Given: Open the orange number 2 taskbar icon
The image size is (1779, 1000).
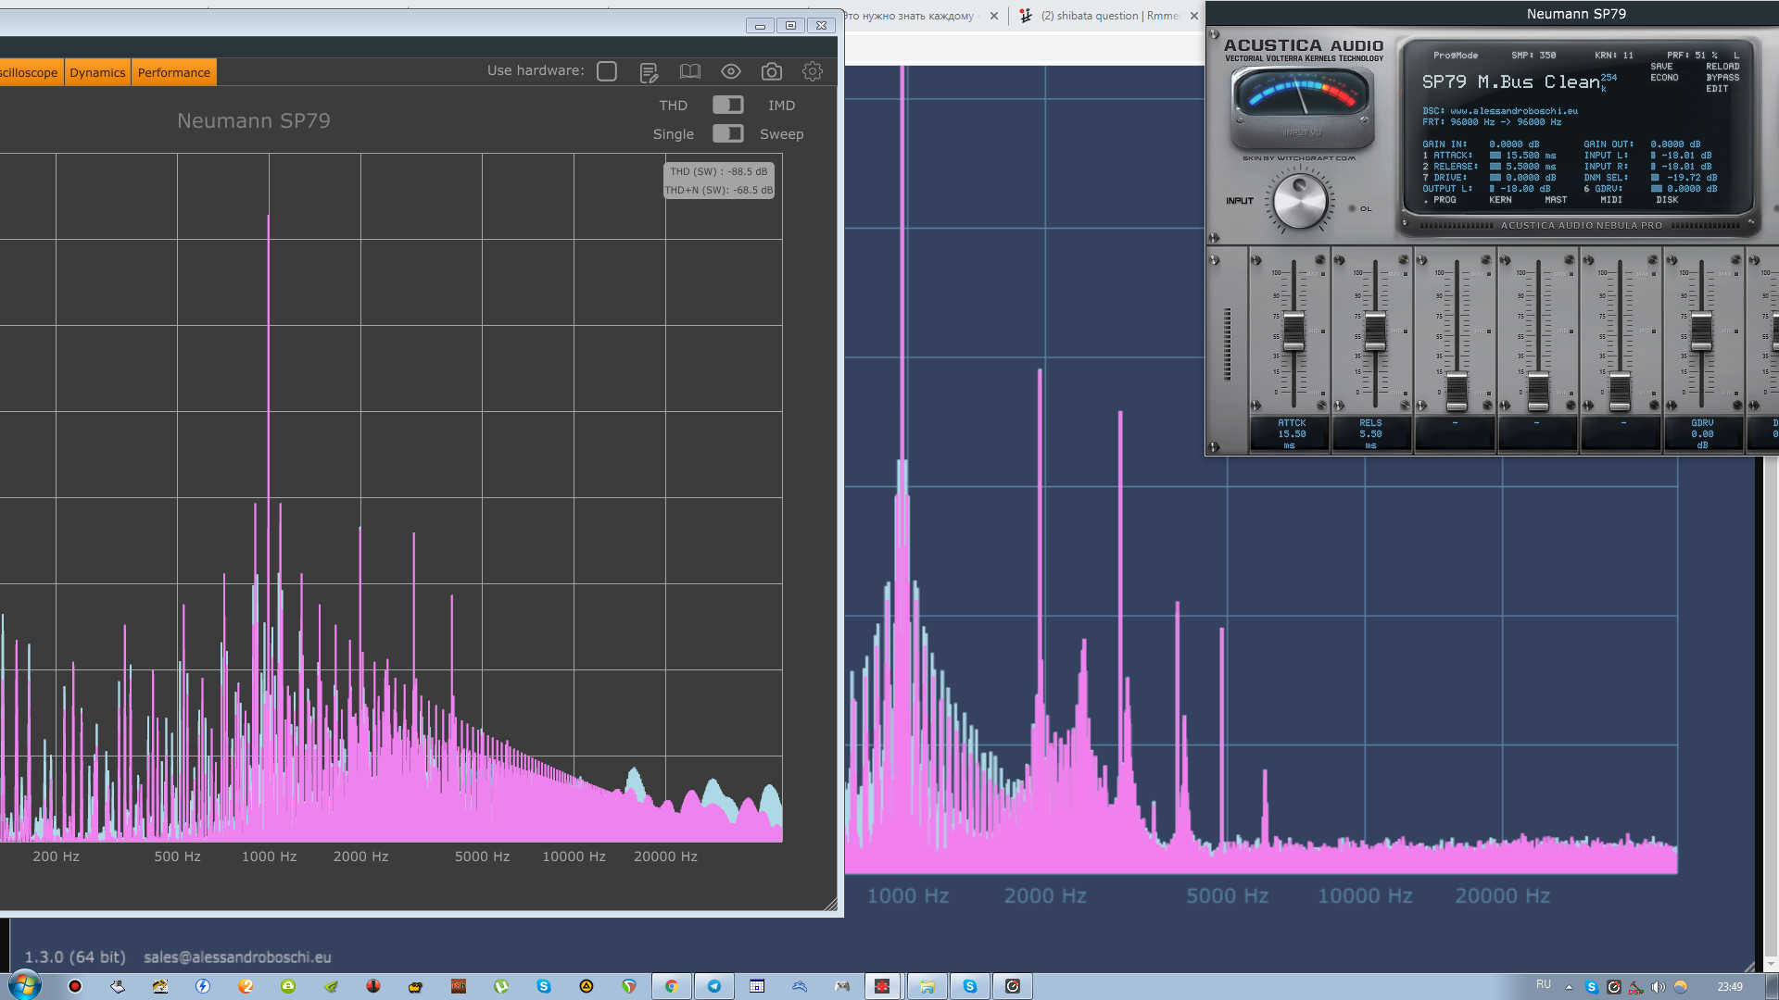Looking at the screenshot, I should (246, 986).
